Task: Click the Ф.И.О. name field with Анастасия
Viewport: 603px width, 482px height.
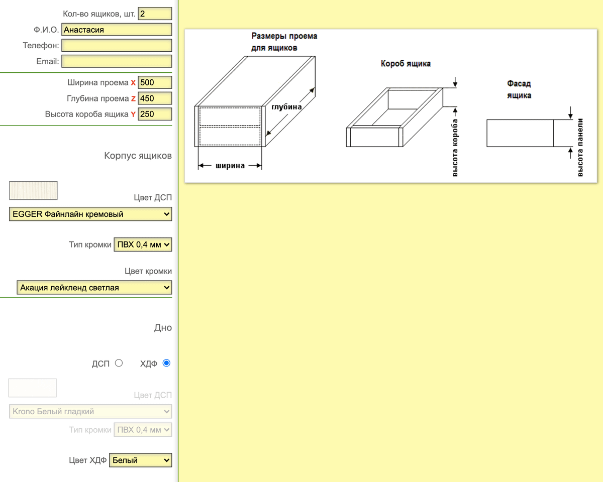Action: pyautogui.click(x=117, y=30)
